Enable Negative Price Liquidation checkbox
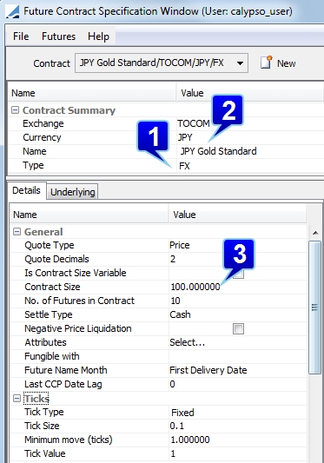Image resolution: width=324 pixels, height=463 pixels. pyautogui.click(x=238, y=328)
